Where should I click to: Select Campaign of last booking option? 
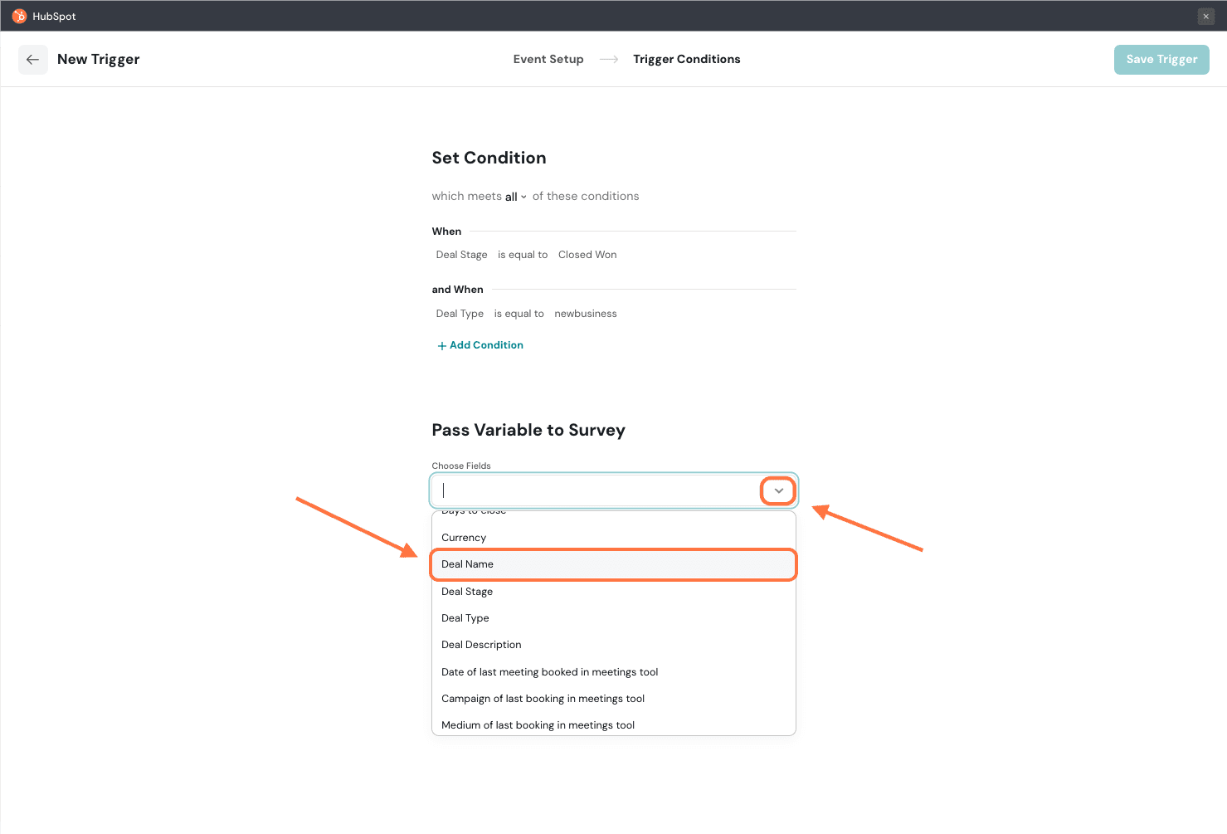click(x=543, y=699)
